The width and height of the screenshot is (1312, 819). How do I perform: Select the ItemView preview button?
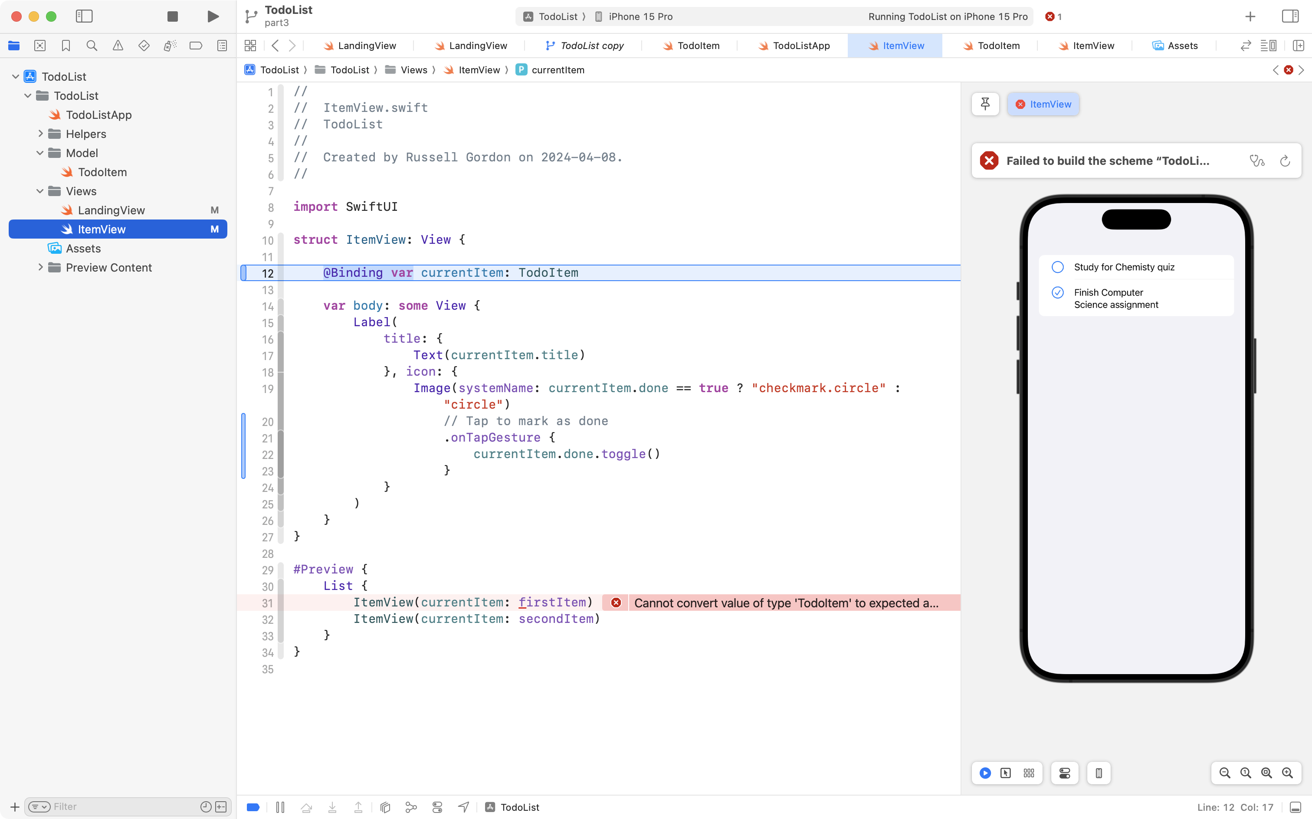(1043, 104)
